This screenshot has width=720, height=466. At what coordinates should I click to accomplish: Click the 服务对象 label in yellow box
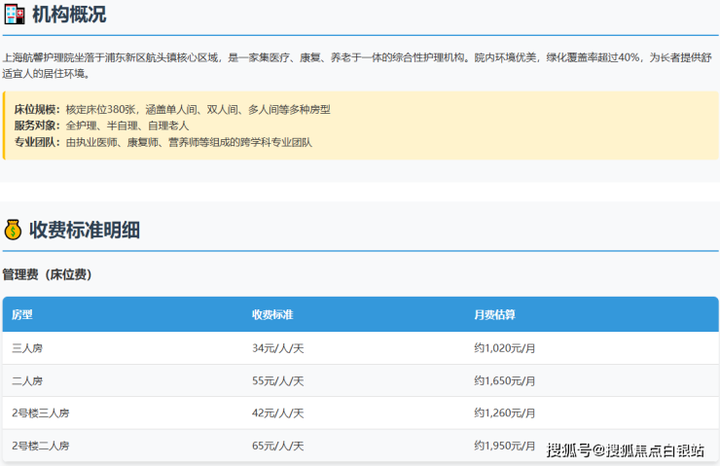37,125
